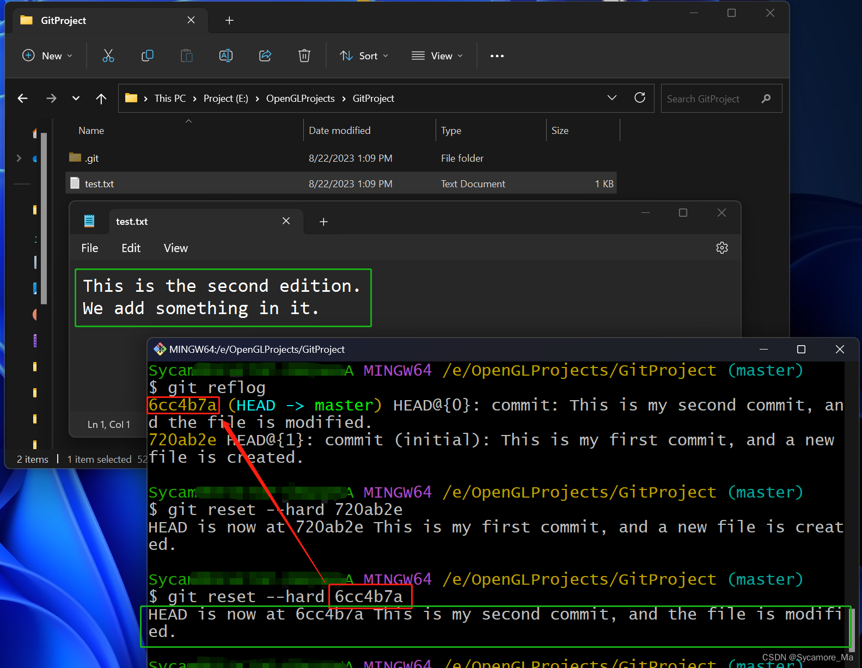Viewport: 862px width, 668px height.
Task: Add a new tab in File Explorer
Action: (230, 20)
